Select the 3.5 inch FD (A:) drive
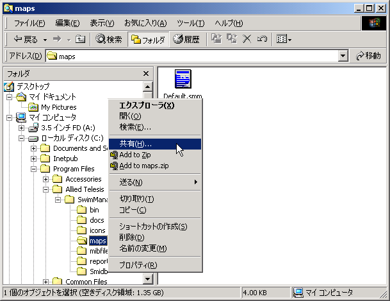This screenshot has height=301, width=390. pos(68,128)
